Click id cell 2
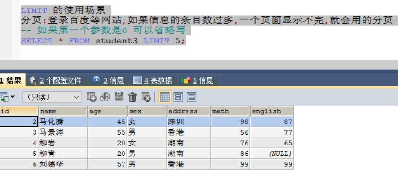 pos(19,122)
